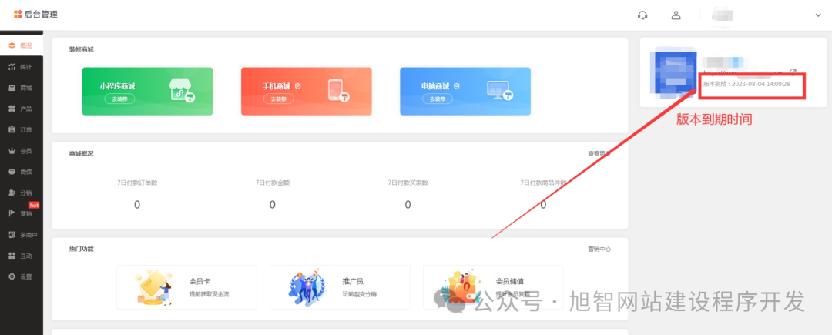The height and width of the screenshot is (335, 832).
Task: Click the 热门功能 section heading
Action: click(x=81, y=249)
